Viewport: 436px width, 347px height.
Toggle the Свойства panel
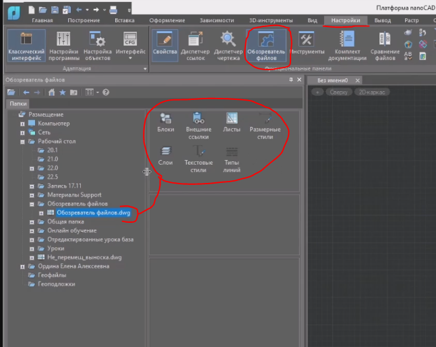coord(165,46)
